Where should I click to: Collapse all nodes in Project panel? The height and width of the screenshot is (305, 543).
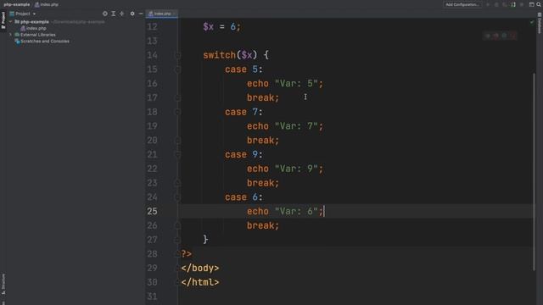click(x=122, y=14)
